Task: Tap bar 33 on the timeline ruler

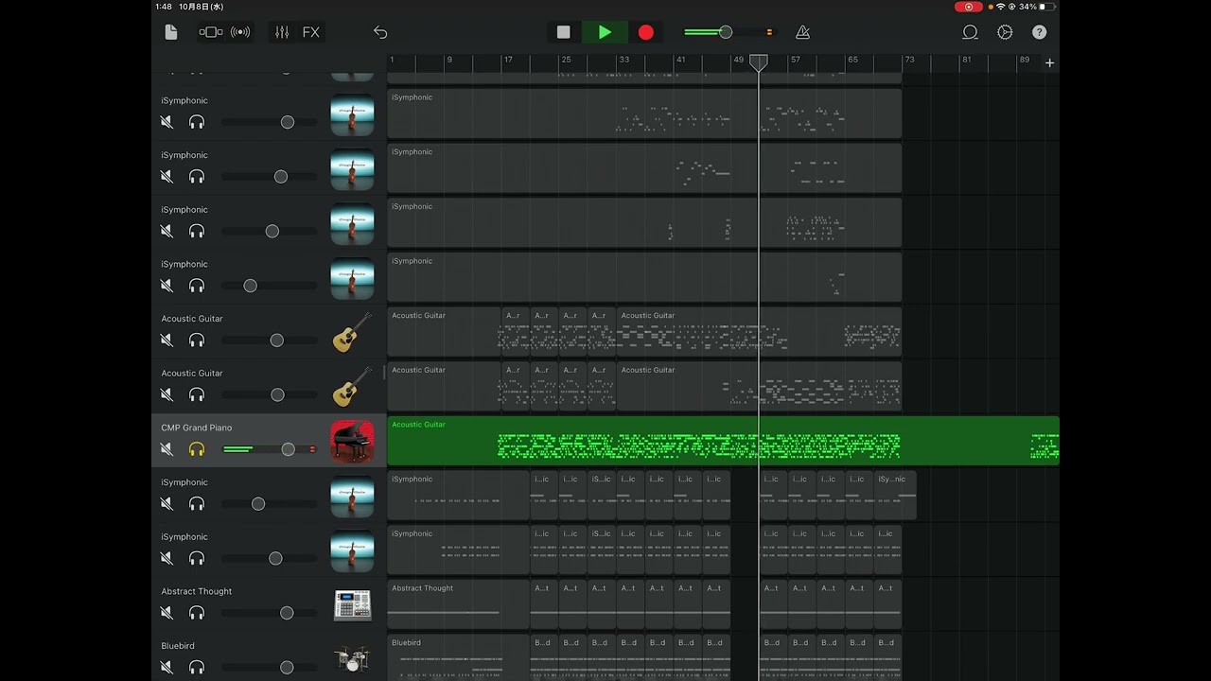Action: point(624,60)
